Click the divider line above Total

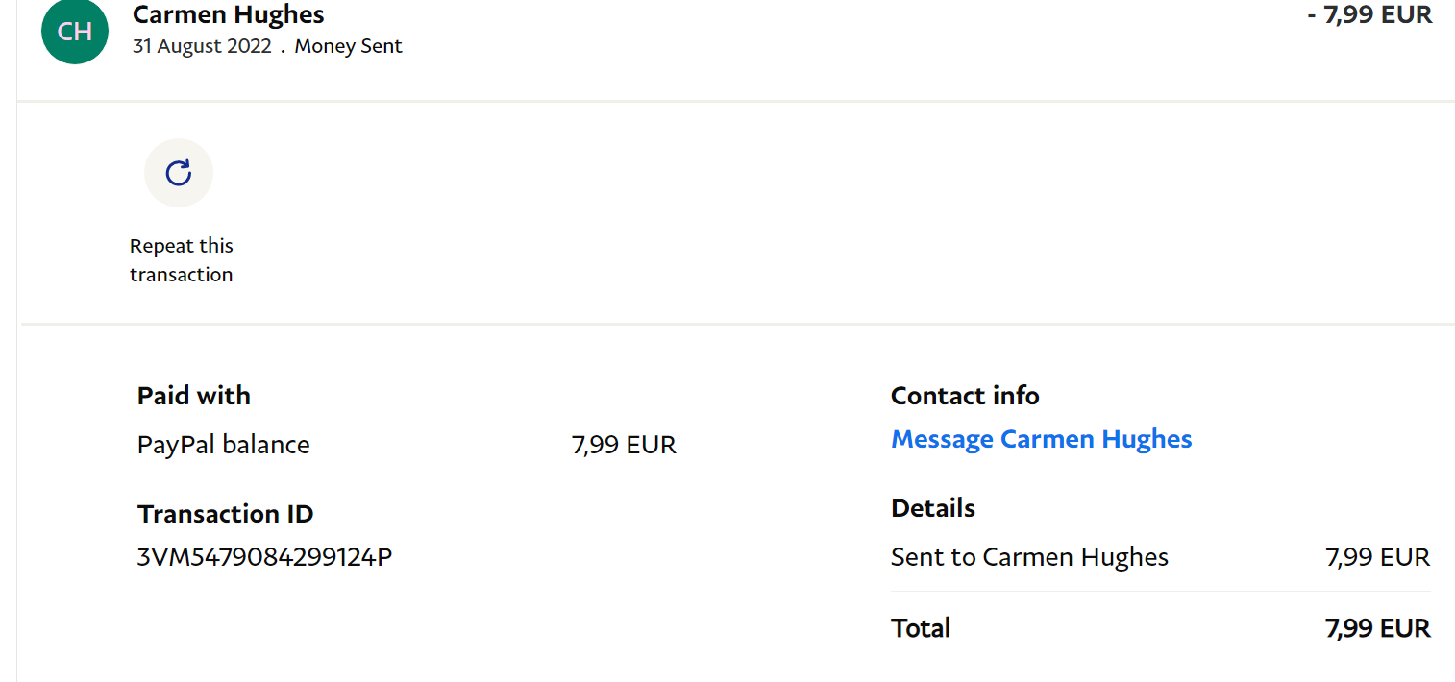[x=1160, y=592]
